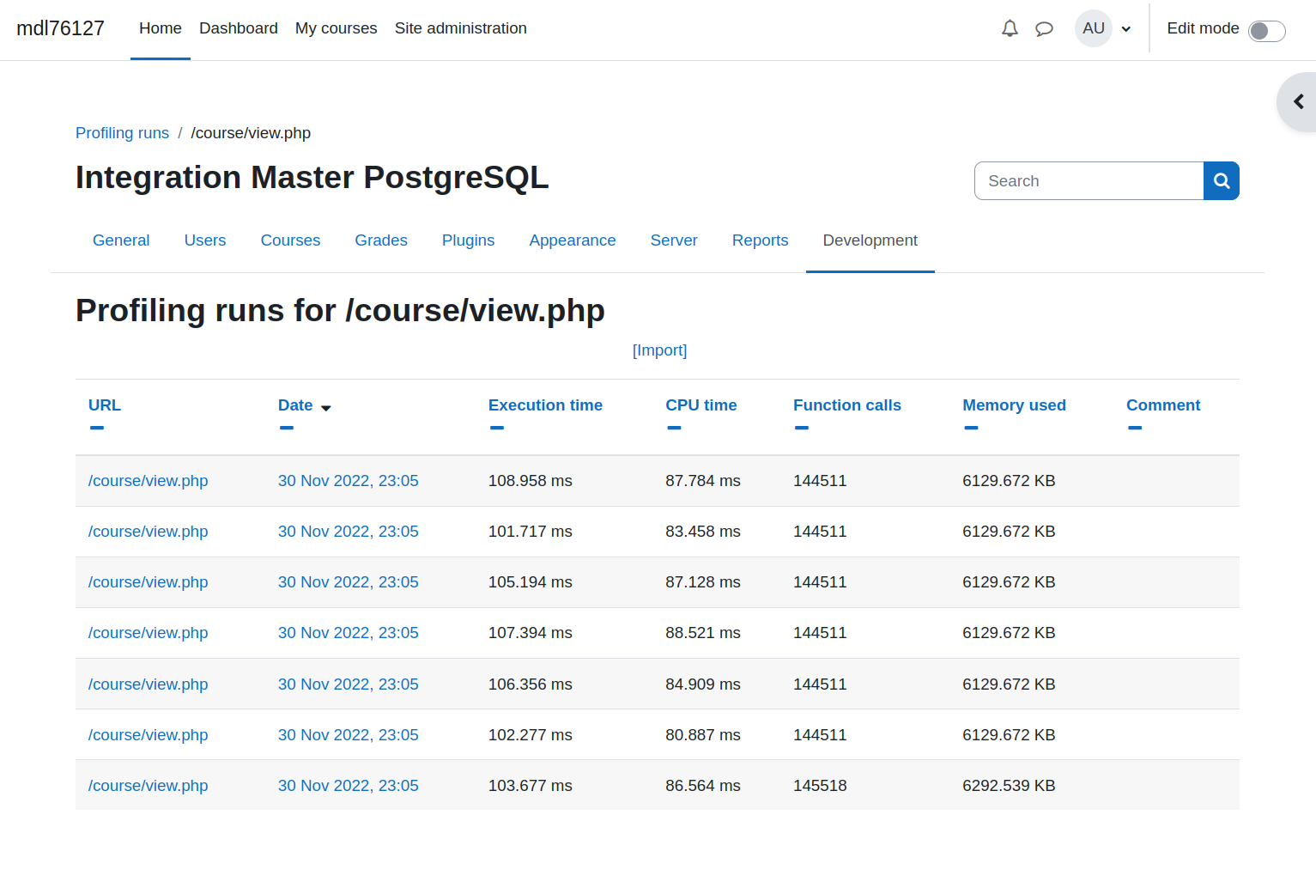
Task: Open date link in the 102.277 ms row
Action: [349, 735]
